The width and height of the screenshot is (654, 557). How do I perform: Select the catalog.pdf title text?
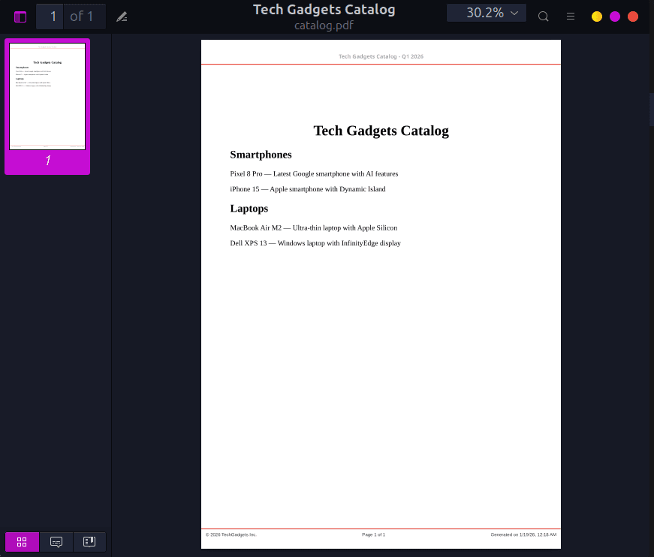324,25
